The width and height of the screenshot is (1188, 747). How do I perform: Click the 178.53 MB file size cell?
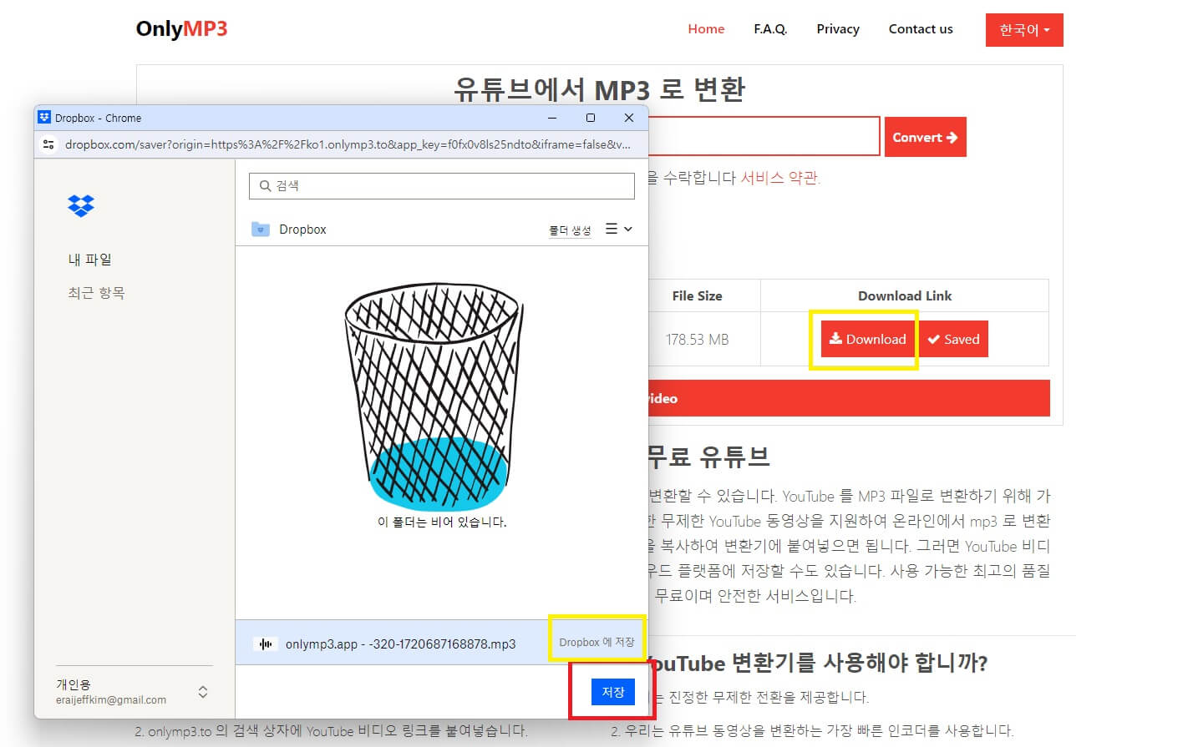(697, 339)
